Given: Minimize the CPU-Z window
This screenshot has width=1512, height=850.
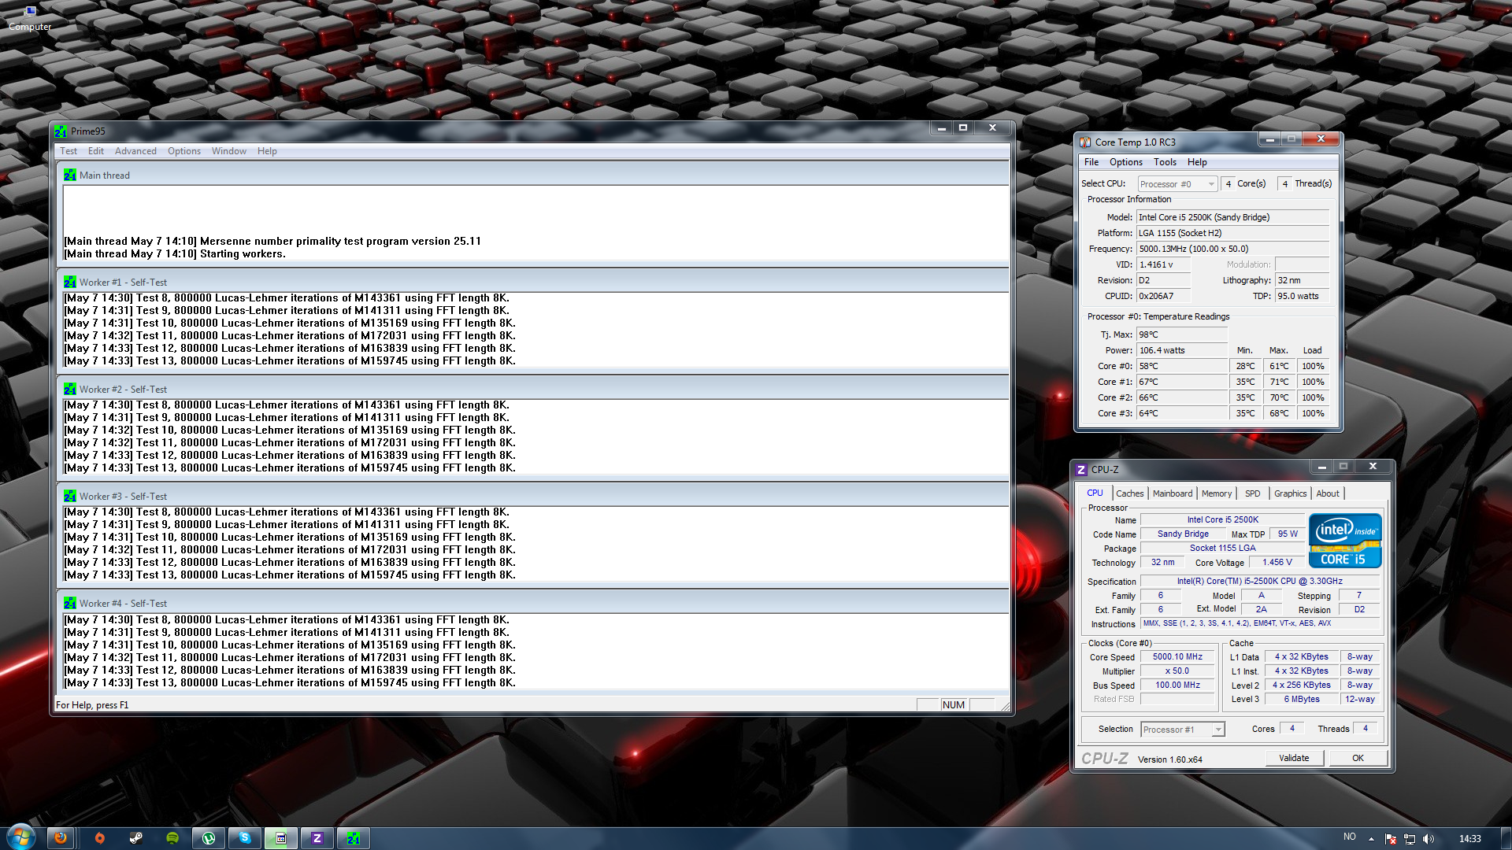Looking at the screenshot, I should [1322, 467].
